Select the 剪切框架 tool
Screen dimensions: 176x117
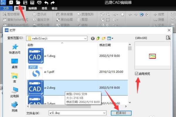pos(11,14)
